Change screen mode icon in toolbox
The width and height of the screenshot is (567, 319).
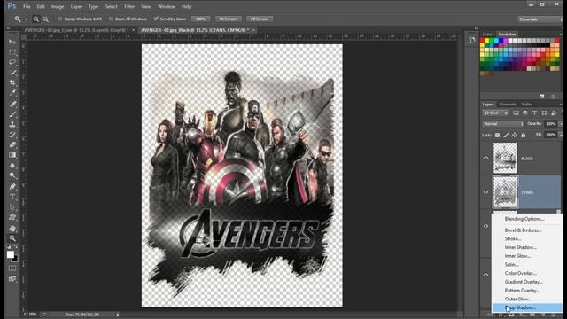[12, 279]
